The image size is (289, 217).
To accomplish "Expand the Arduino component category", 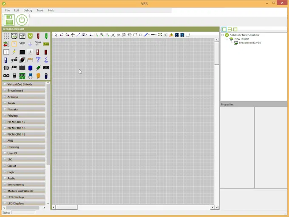I will point(5,97).
